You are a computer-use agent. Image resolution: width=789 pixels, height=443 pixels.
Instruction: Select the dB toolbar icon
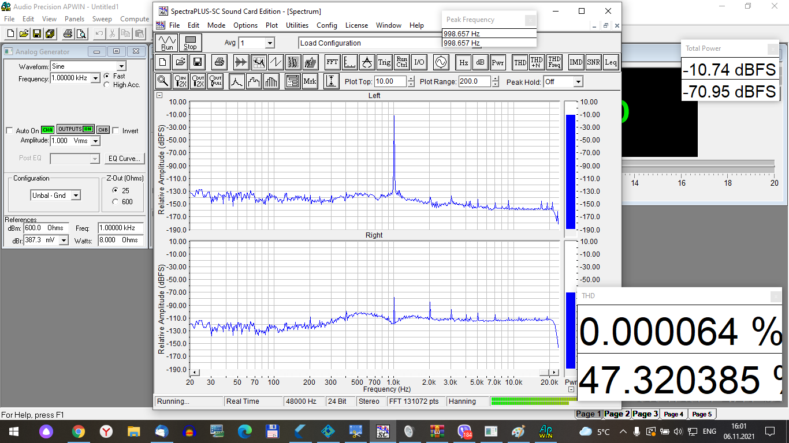coord(480,62)
